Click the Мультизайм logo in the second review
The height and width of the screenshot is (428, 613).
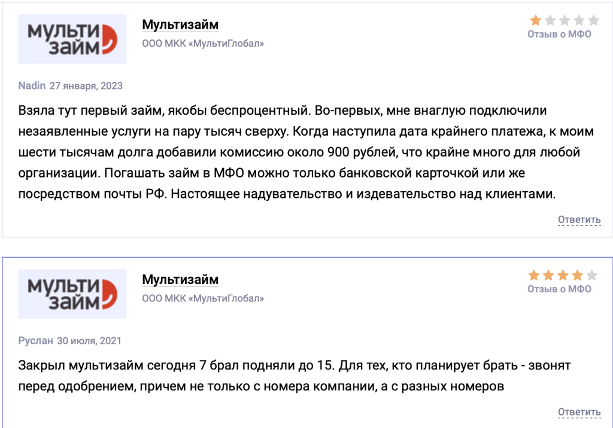coord(72,293)
